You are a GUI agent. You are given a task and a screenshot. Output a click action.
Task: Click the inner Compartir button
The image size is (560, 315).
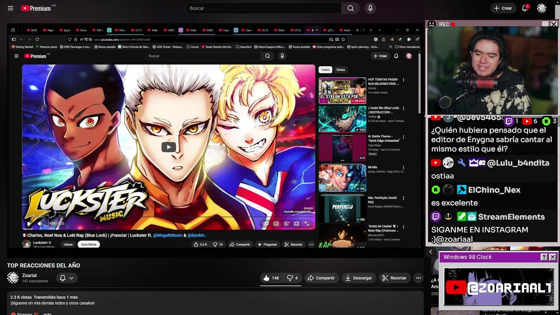[x=240, y=245]
